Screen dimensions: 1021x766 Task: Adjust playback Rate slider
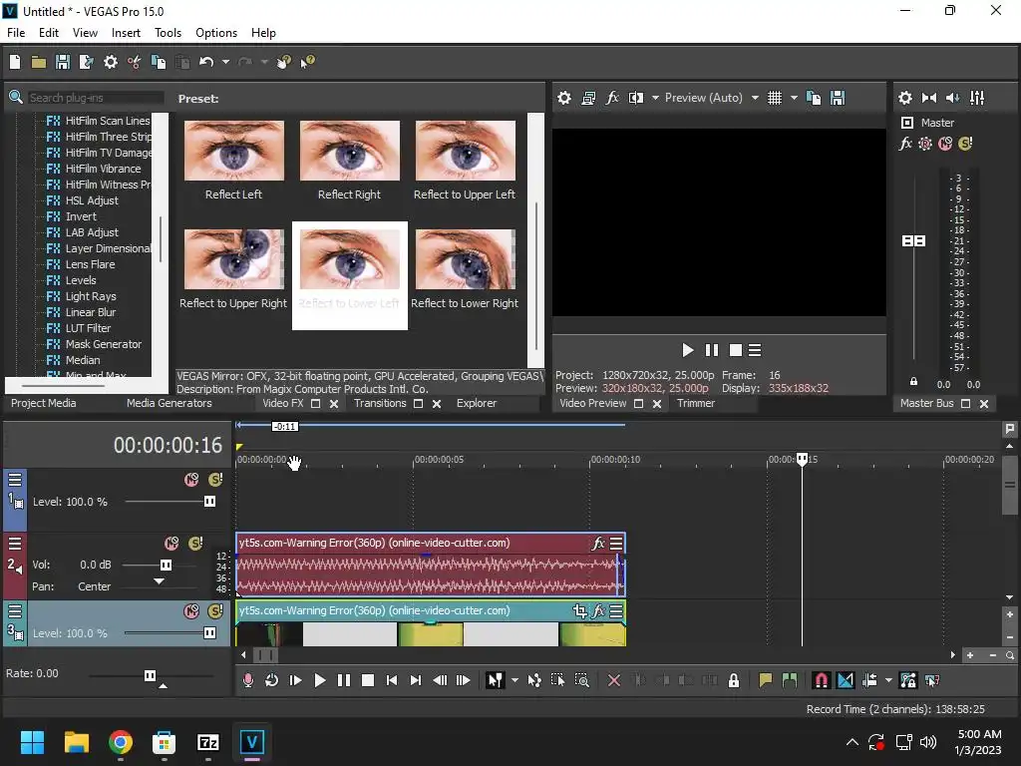tap(150, 675)
